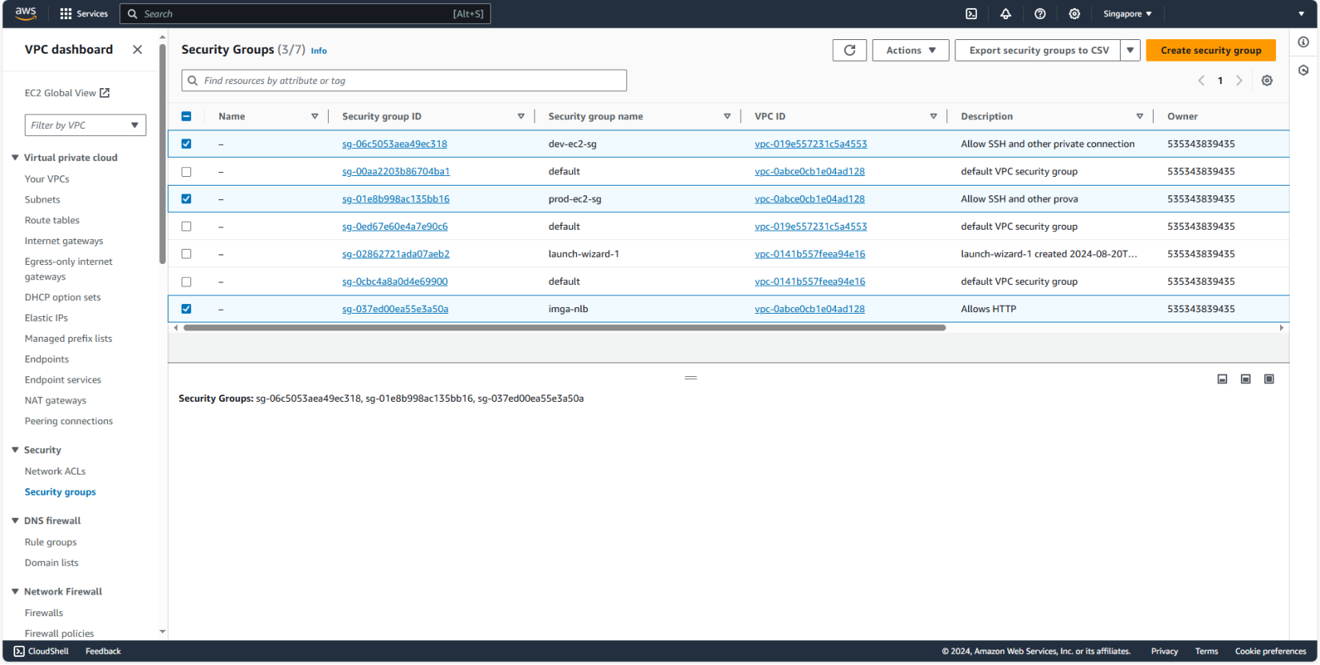Image resolution: width=1320 pixels, height=665 pixels.
Task: Sort by Security group ID column arrow
Action: [521, 117]
